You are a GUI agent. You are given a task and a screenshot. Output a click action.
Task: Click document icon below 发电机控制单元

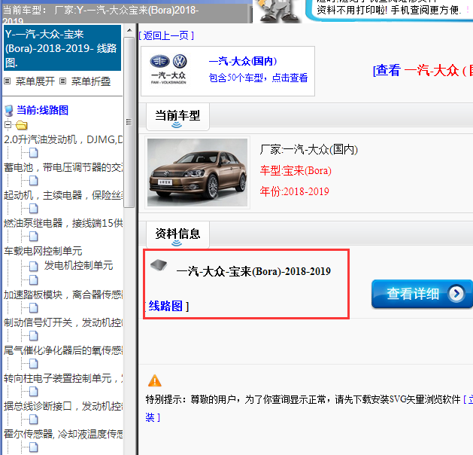click(x=34, y=280)
